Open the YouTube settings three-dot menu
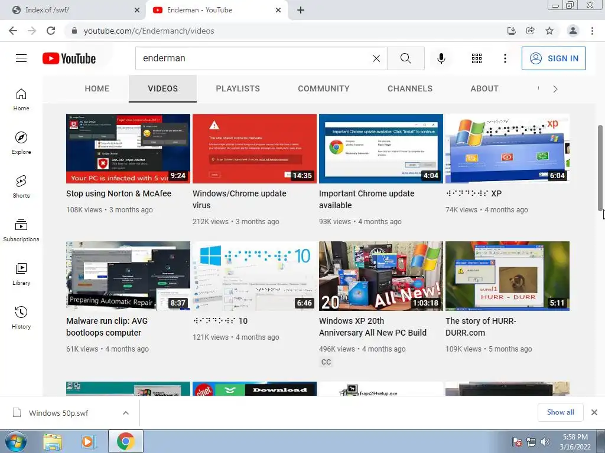The height and width of the screenshot is (453, 605). [505, 58]
